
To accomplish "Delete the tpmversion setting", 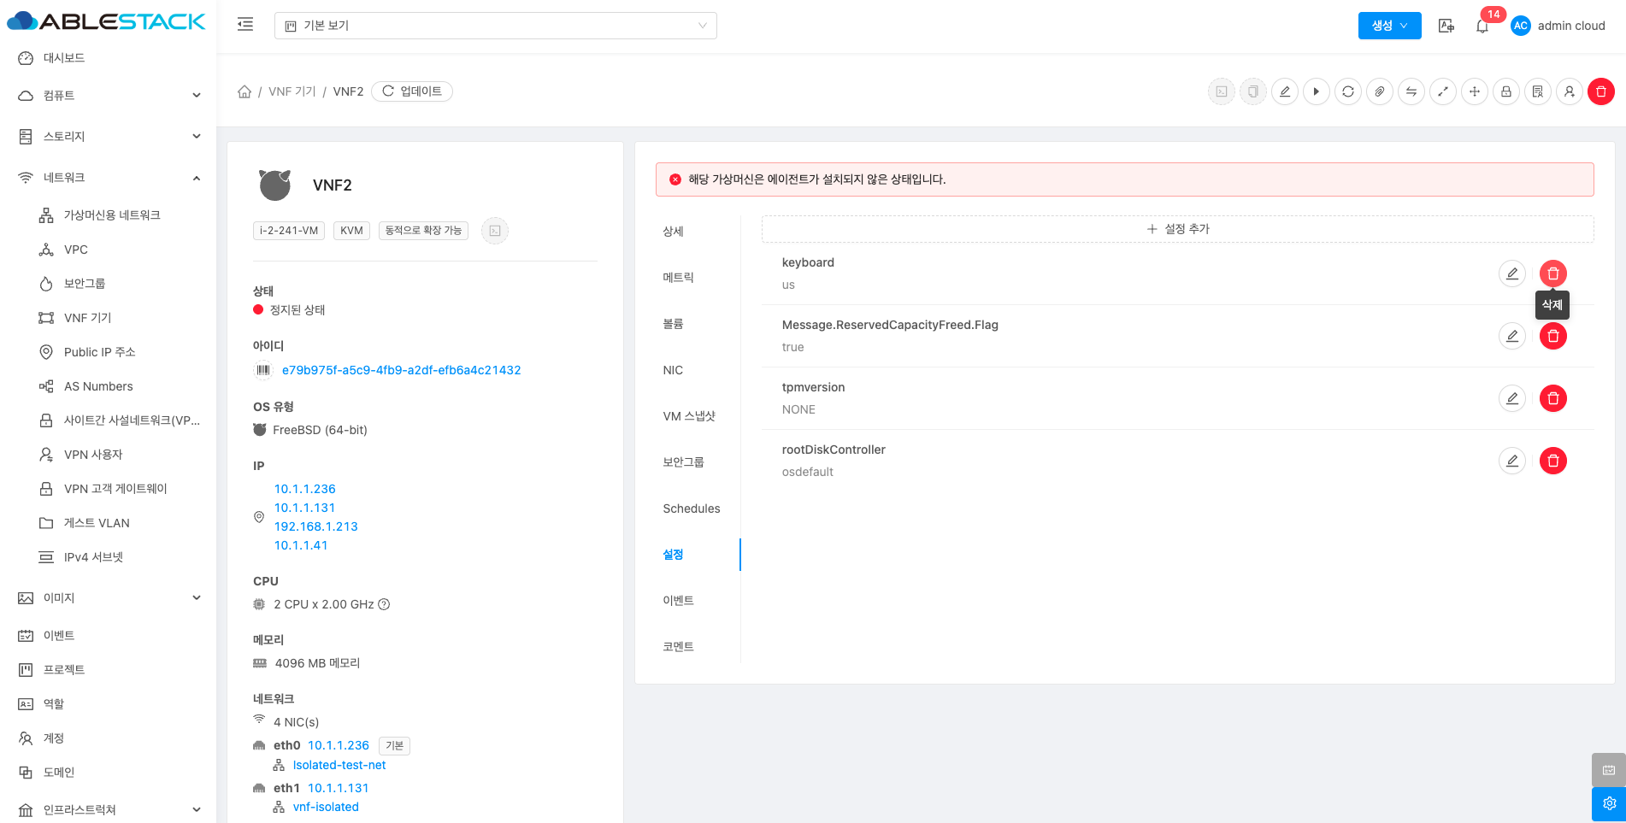I will [x=1553, y=398].
